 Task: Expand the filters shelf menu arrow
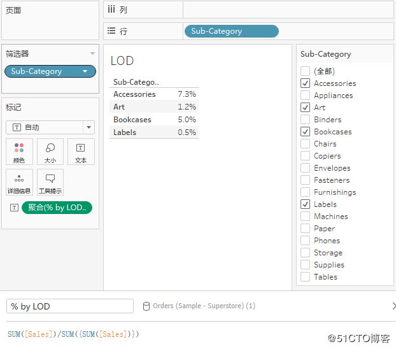tap(92, 53)
